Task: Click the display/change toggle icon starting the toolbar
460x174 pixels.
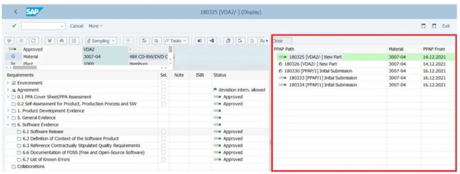Action: pyautogui.click(x=9, y=41)
